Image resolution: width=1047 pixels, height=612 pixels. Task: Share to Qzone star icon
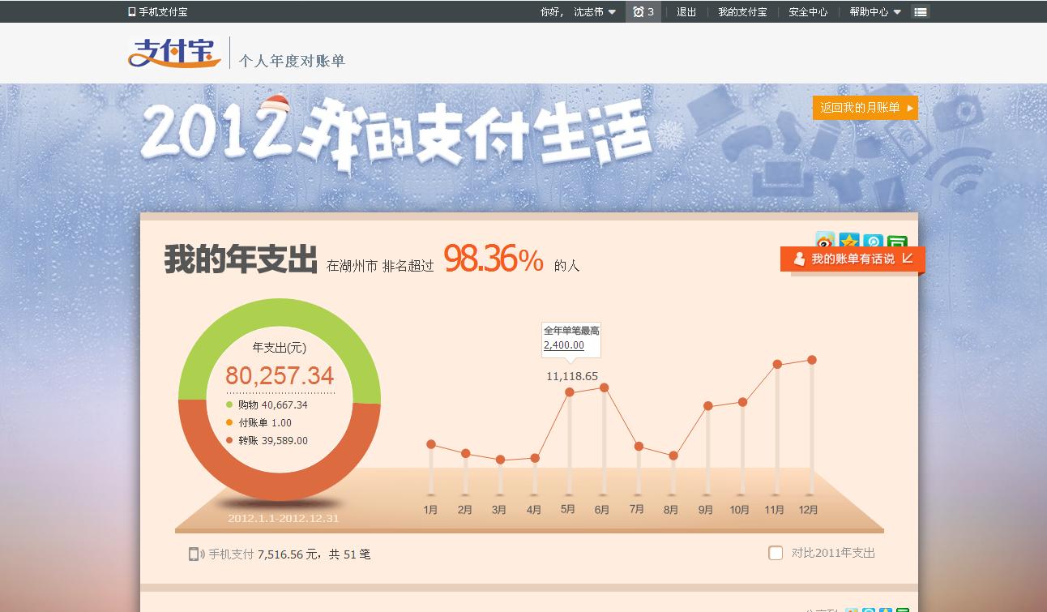(849, 242)
